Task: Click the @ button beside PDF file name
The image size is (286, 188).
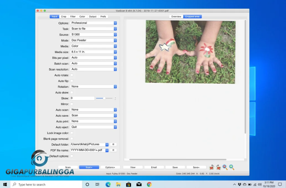Action: (x=113, y=150)
